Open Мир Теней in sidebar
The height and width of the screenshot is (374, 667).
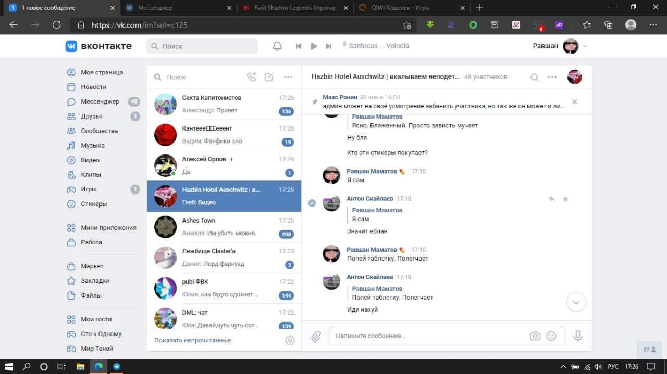(96, 349)
